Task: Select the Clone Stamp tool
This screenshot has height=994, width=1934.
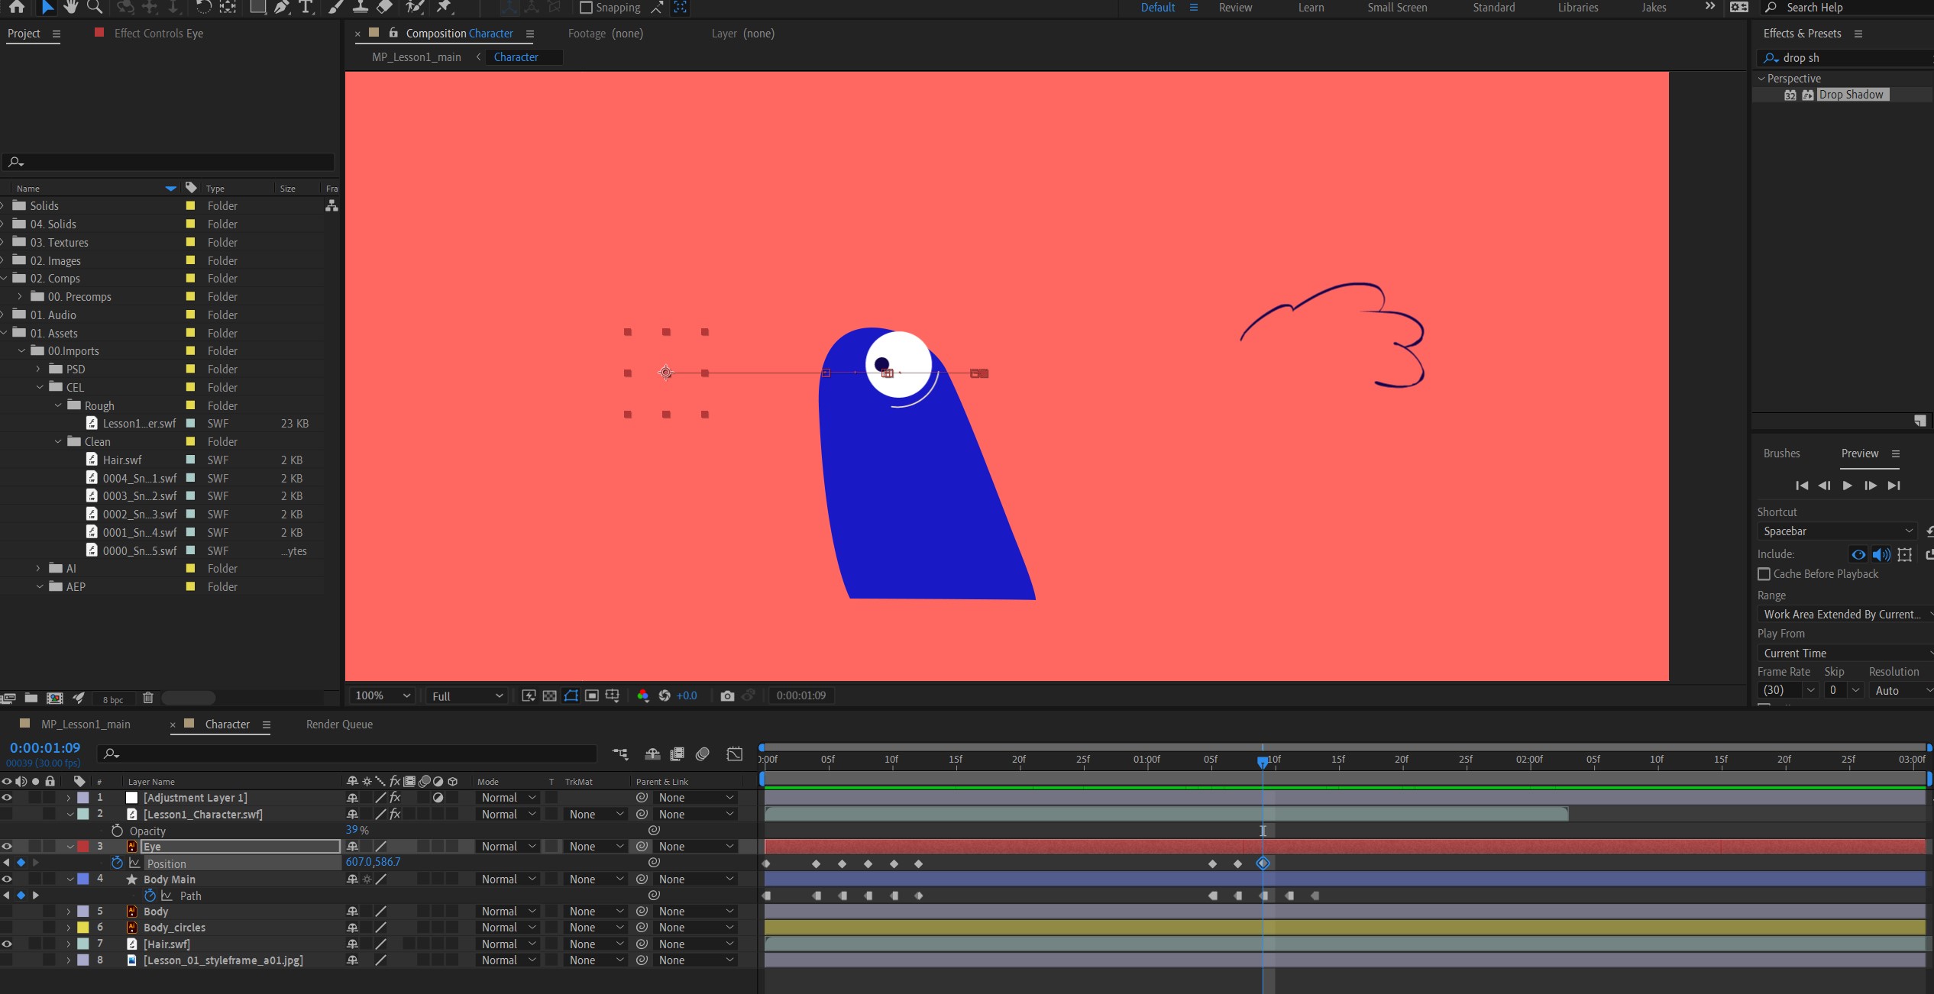Action: [x=360, y=8]
